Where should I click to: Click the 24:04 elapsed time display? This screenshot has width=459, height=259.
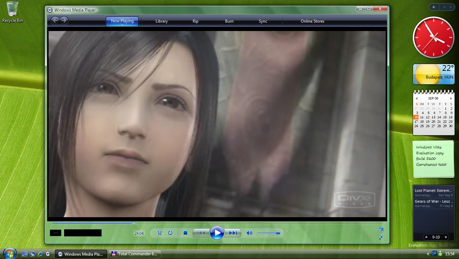click(x=139, y=233)
